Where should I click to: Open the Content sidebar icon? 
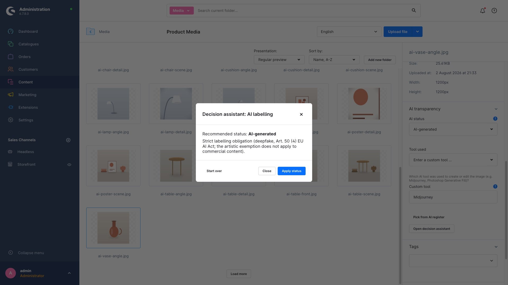11,82
